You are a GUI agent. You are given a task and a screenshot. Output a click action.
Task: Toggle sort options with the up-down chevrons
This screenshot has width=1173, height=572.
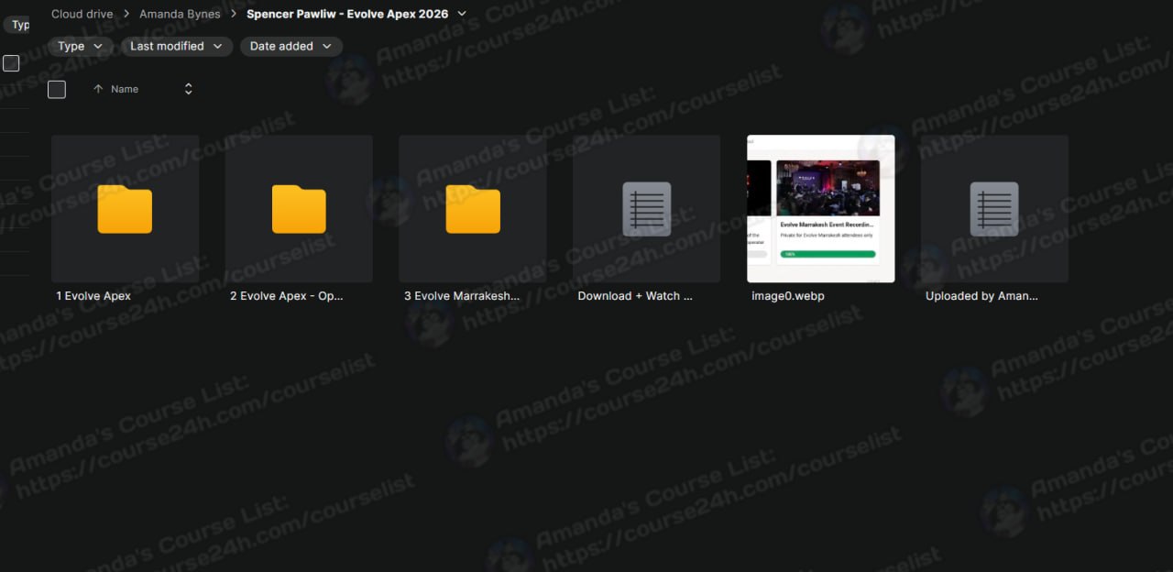pos(189,89)
